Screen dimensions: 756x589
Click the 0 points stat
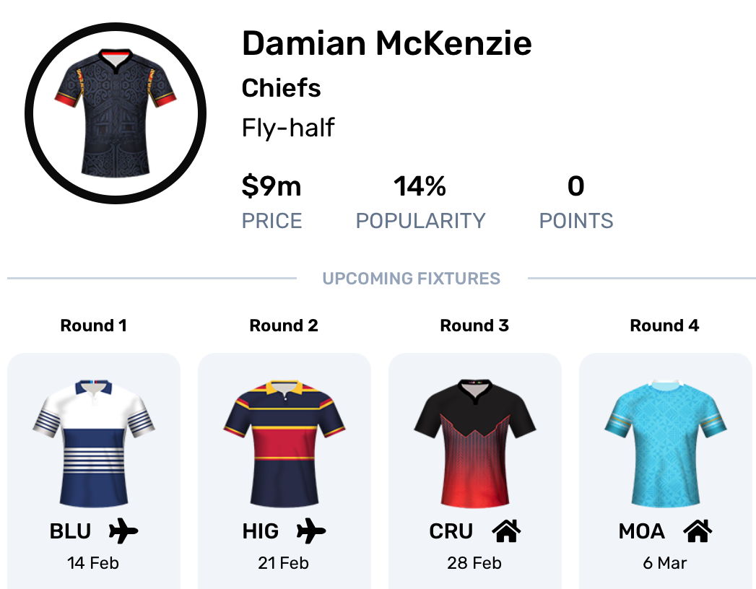[575, 186]
